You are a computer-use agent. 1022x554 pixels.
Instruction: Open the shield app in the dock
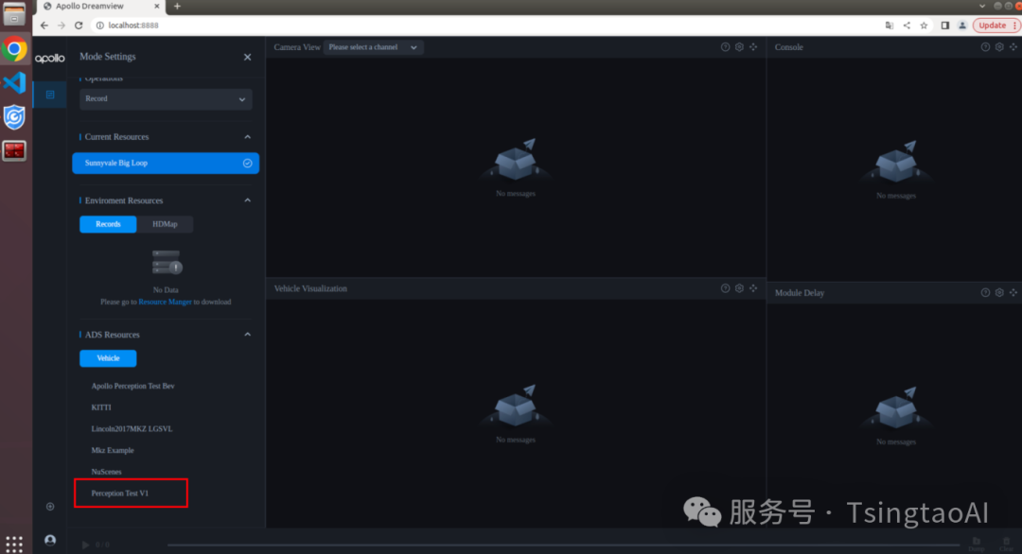14,117
